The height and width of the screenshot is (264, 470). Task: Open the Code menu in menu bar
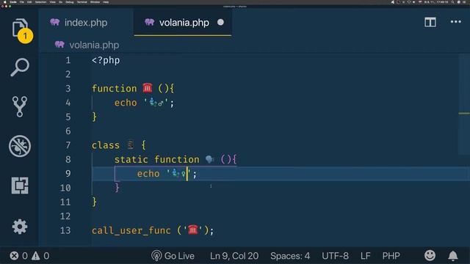coord(13,1)
